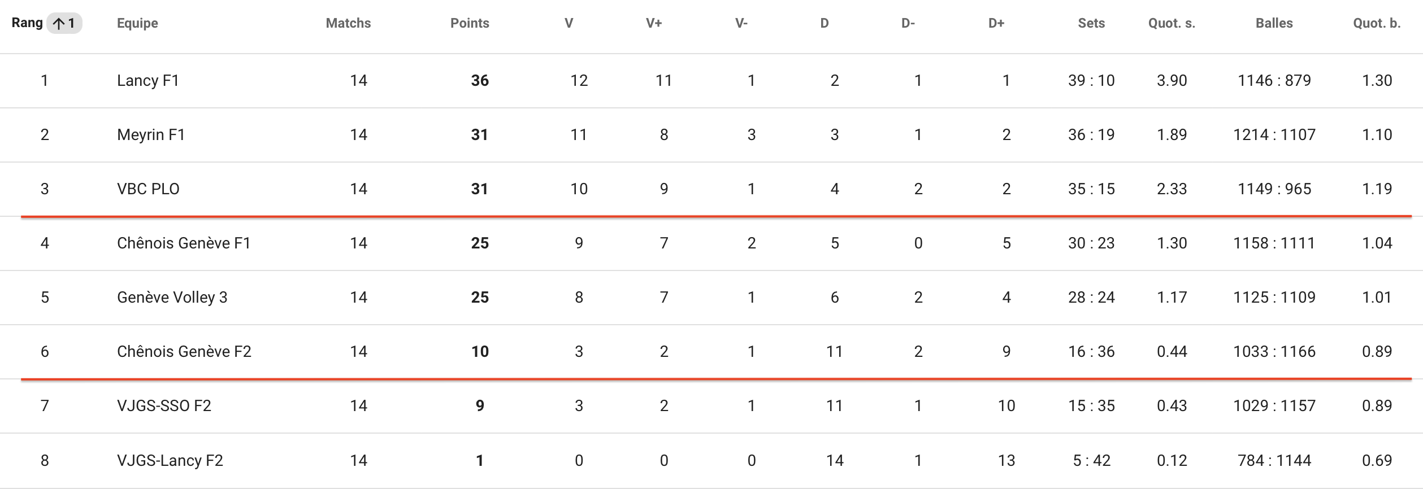Sort by Matchs column header
Image resolution: width=1423 pixels, height=489 pixels.
point(348,23)
